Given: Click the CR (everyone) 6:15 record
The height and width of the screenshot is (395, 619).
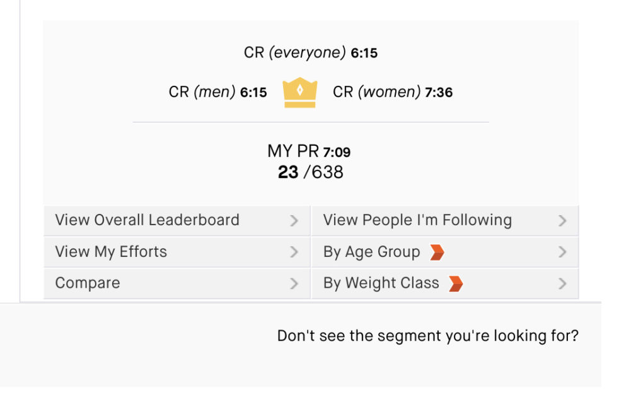Looking at the screenshot, I should click(311, 53).
